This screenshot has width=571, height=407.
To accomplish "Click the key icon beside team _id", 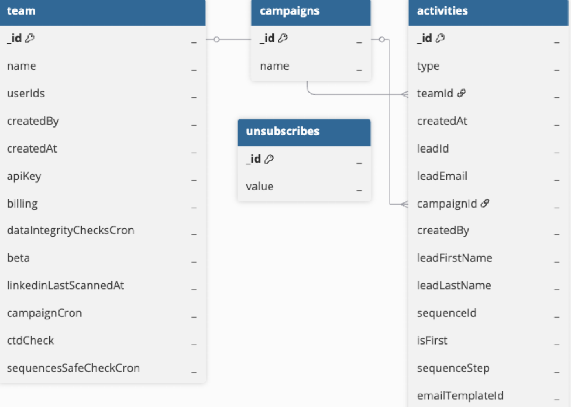I will pos(30,38).
